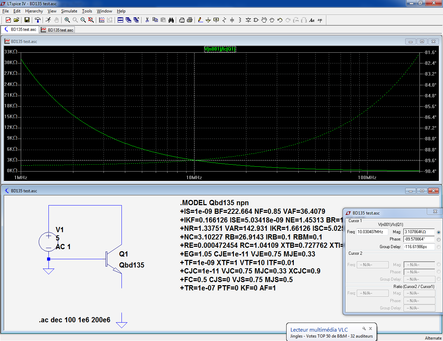This screenshot has height=341, width=443.
Task: Create a new schematic from the toolbar
Action: 8,20
